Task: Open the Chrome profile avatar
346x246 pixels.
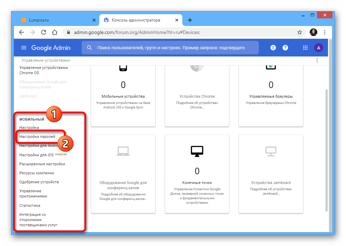Action: [313, 32]
